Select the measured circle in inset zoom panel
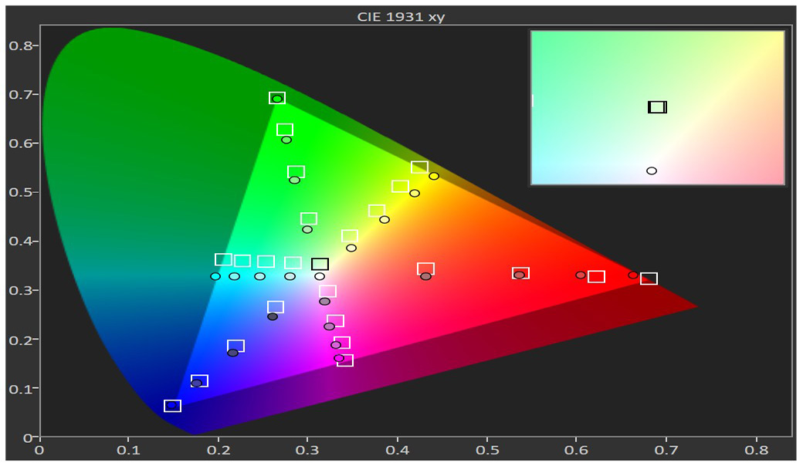This screenshot has height=463, width=803. point(652,171)
